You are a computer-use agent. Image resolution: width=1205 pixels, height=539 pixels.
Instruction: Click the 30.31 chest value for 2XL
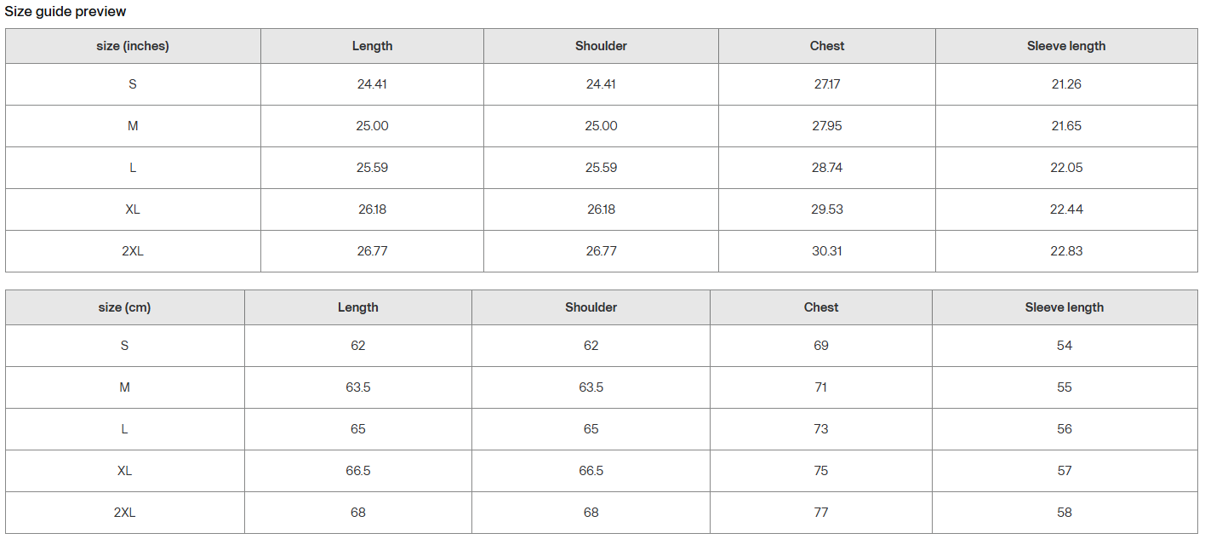[827, 251]
